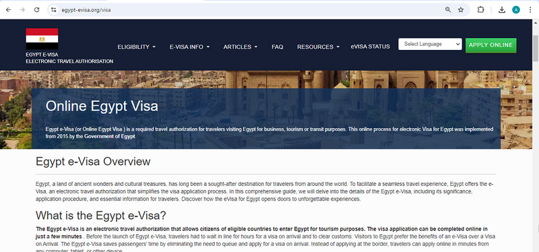This screenshot has width=539, height=252.
Task: Open the Select Language combo box
Action: 430,44
